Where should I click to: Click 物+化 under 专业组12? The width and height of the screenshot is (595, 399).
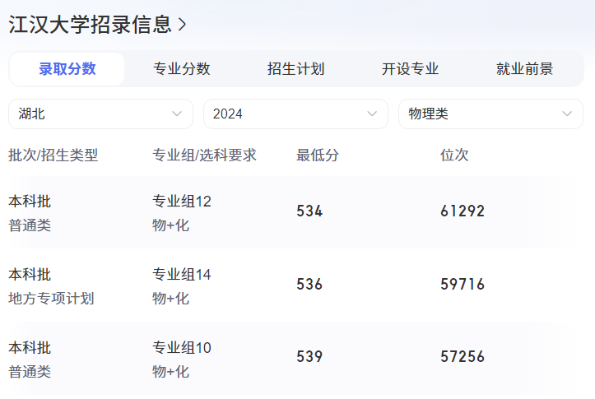170,225
